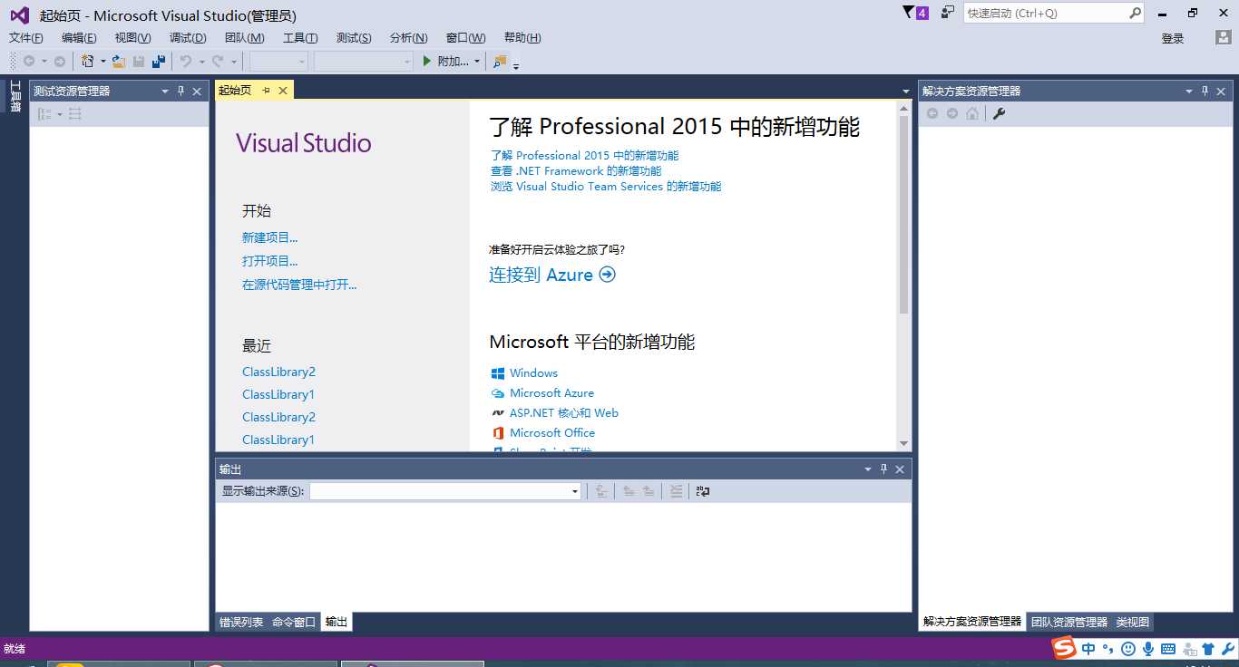1239x667 pixels.
Task: Click the 登录 sign-in button
Action: 1173,38
